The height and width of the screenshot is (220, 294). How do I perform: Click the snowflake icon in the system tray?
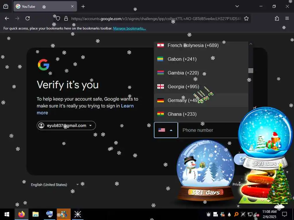243,214
